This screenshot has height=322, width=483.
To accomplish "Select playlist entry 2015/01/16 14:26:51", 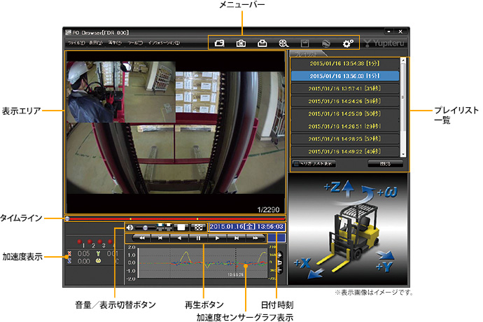I will (x=344, y=126).
